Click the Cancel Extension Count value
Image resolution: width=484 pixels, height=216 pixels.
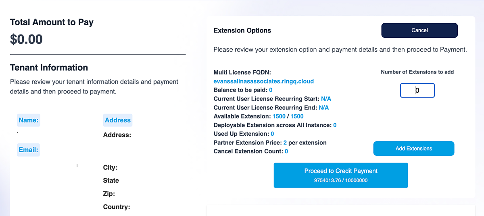[286, 151]
